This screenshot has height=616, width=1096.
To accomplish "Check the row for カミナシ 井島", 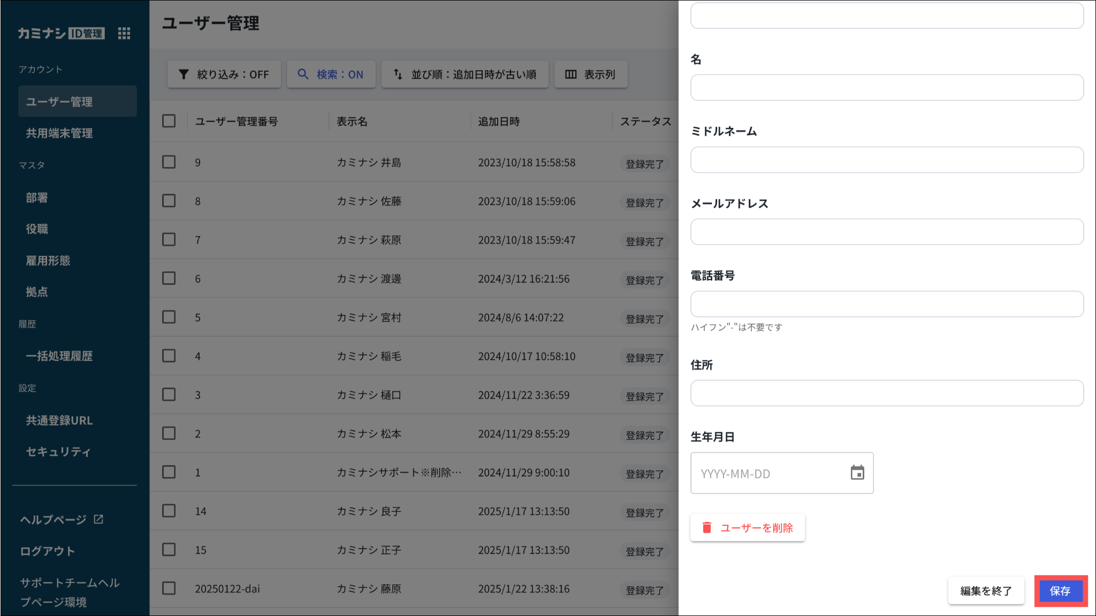I will point(169,162).
